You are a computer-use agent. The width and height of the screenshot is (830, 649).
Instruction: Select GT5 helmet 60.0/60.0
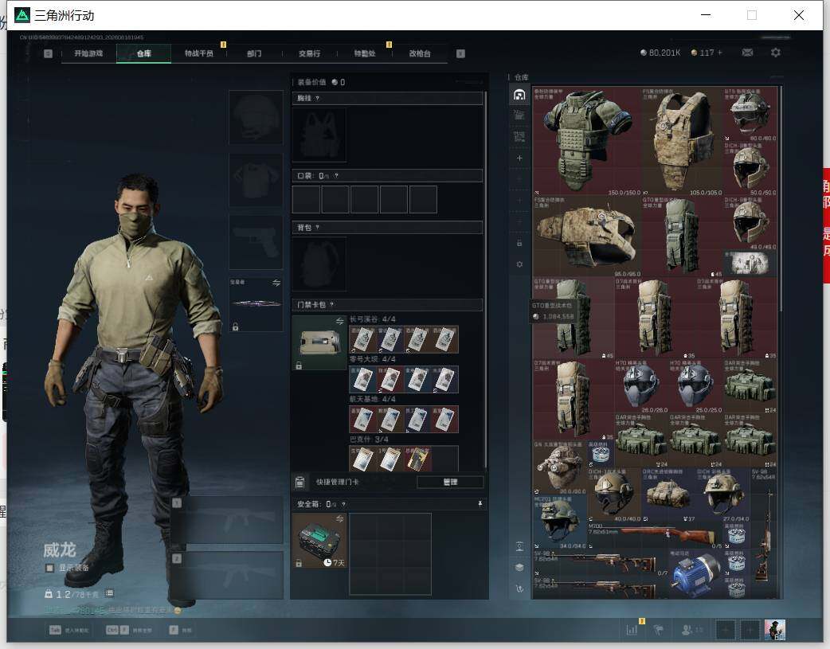pos(750,115)
